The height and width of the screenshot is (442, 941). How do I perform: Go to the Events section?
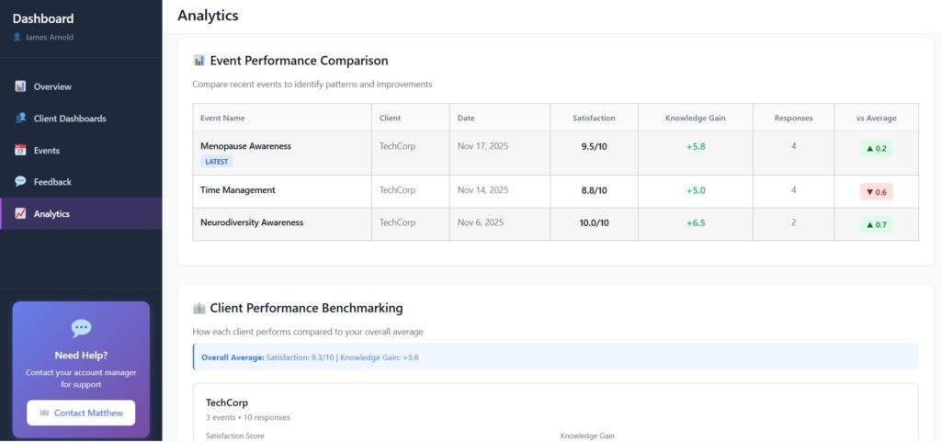(x=46, y=151)
